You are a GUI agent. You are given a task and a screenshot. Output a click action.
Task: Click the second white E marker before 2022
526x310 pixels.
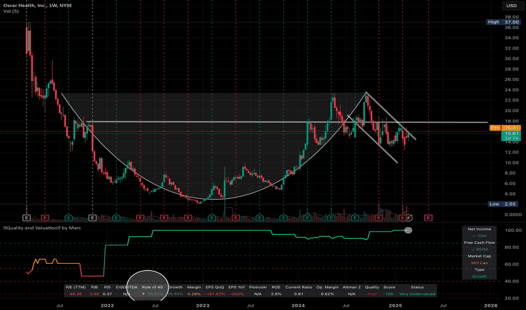tap(92, 218)
